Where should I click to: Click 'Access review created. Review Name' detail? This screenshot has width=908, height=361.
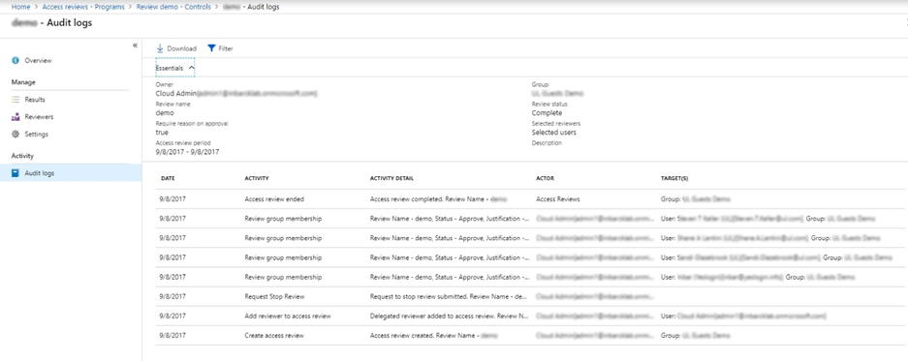tap(434, 336)
